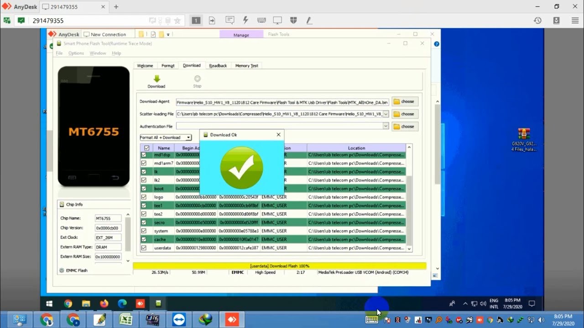Open the AnyDesk session history clock icon
Image resolution: width=584 pixels, height=328 pixels.
pos(537,20)
